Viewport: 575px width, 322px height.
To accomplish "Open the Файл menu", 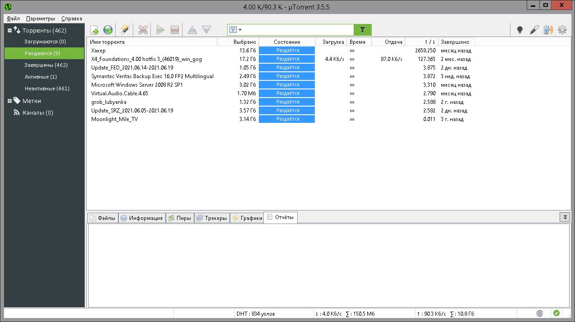I will tap(13, 19).
